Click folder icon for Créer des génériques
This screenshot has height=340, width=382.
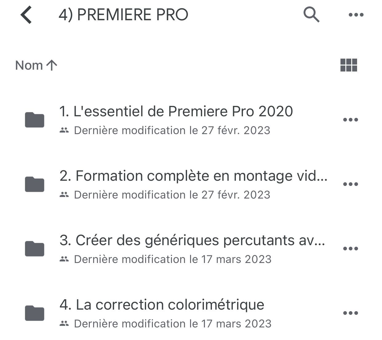pos(34,249)
